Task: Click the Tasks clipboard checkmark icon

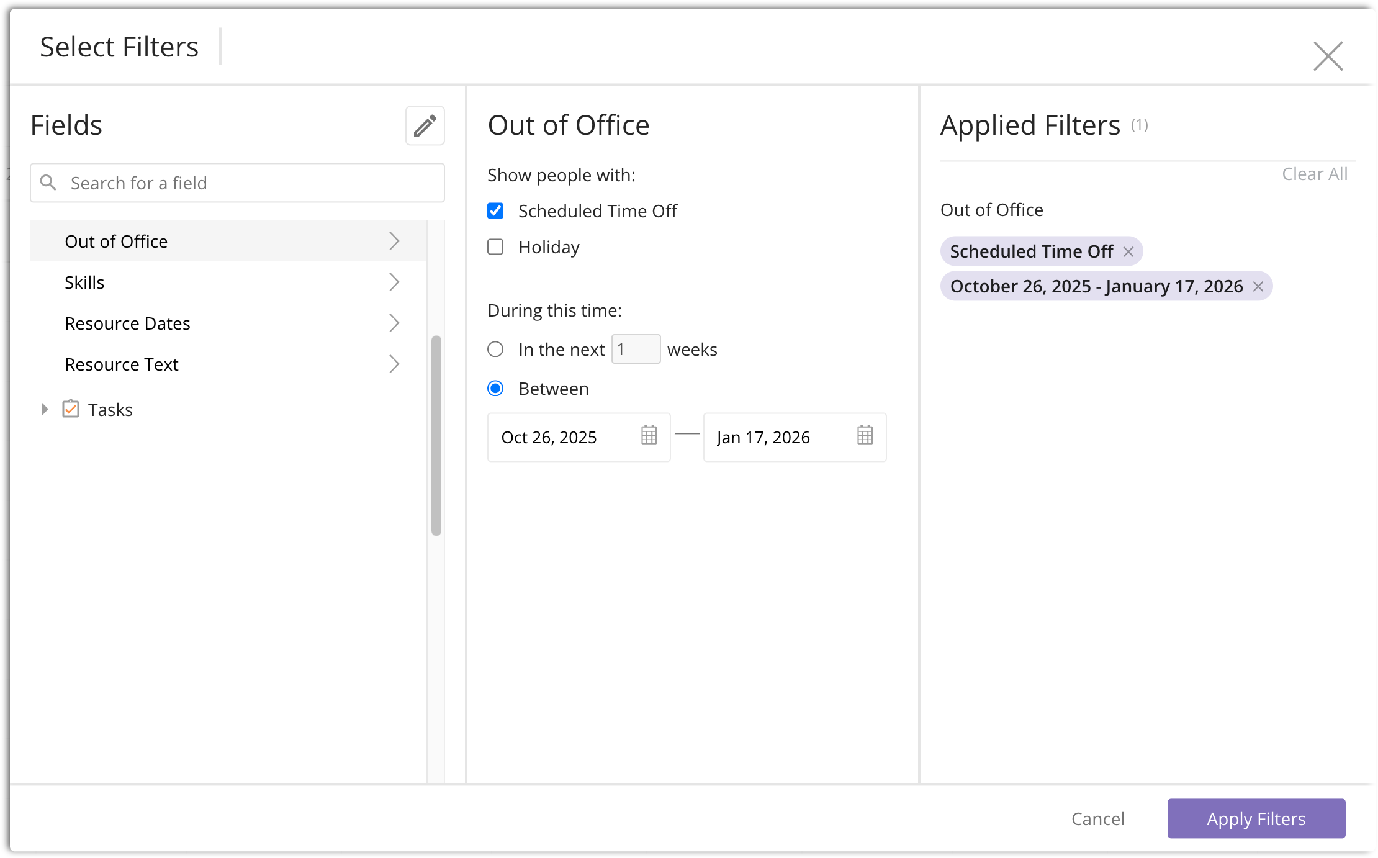Action: [71, 409]
